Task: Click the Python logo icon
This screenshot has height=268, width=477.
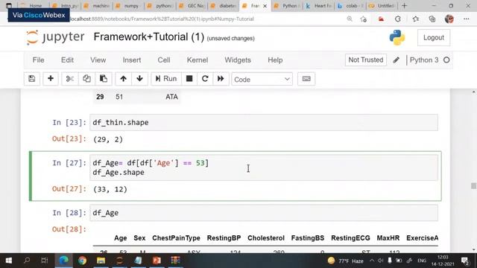Action: [397, 38]
